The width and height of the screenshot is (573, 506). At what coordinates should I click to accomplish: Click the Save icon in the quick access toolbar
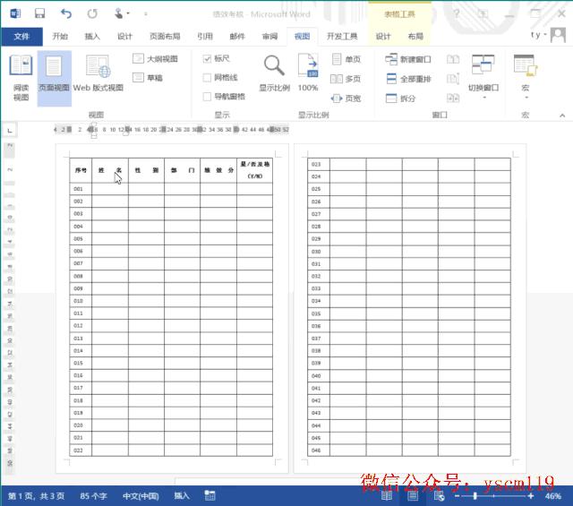point(39,14)
